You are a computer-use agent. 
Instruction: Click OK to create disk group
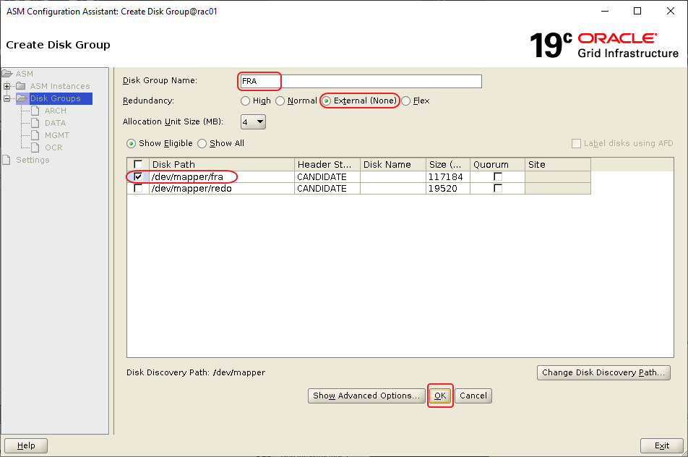coord(440,396)
